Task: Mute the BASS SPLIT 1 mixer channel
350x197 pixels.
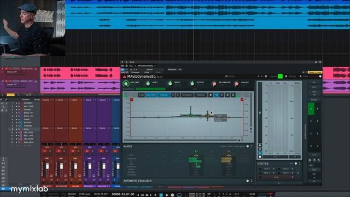Action: pyautogui.click(x=87, y=151)
